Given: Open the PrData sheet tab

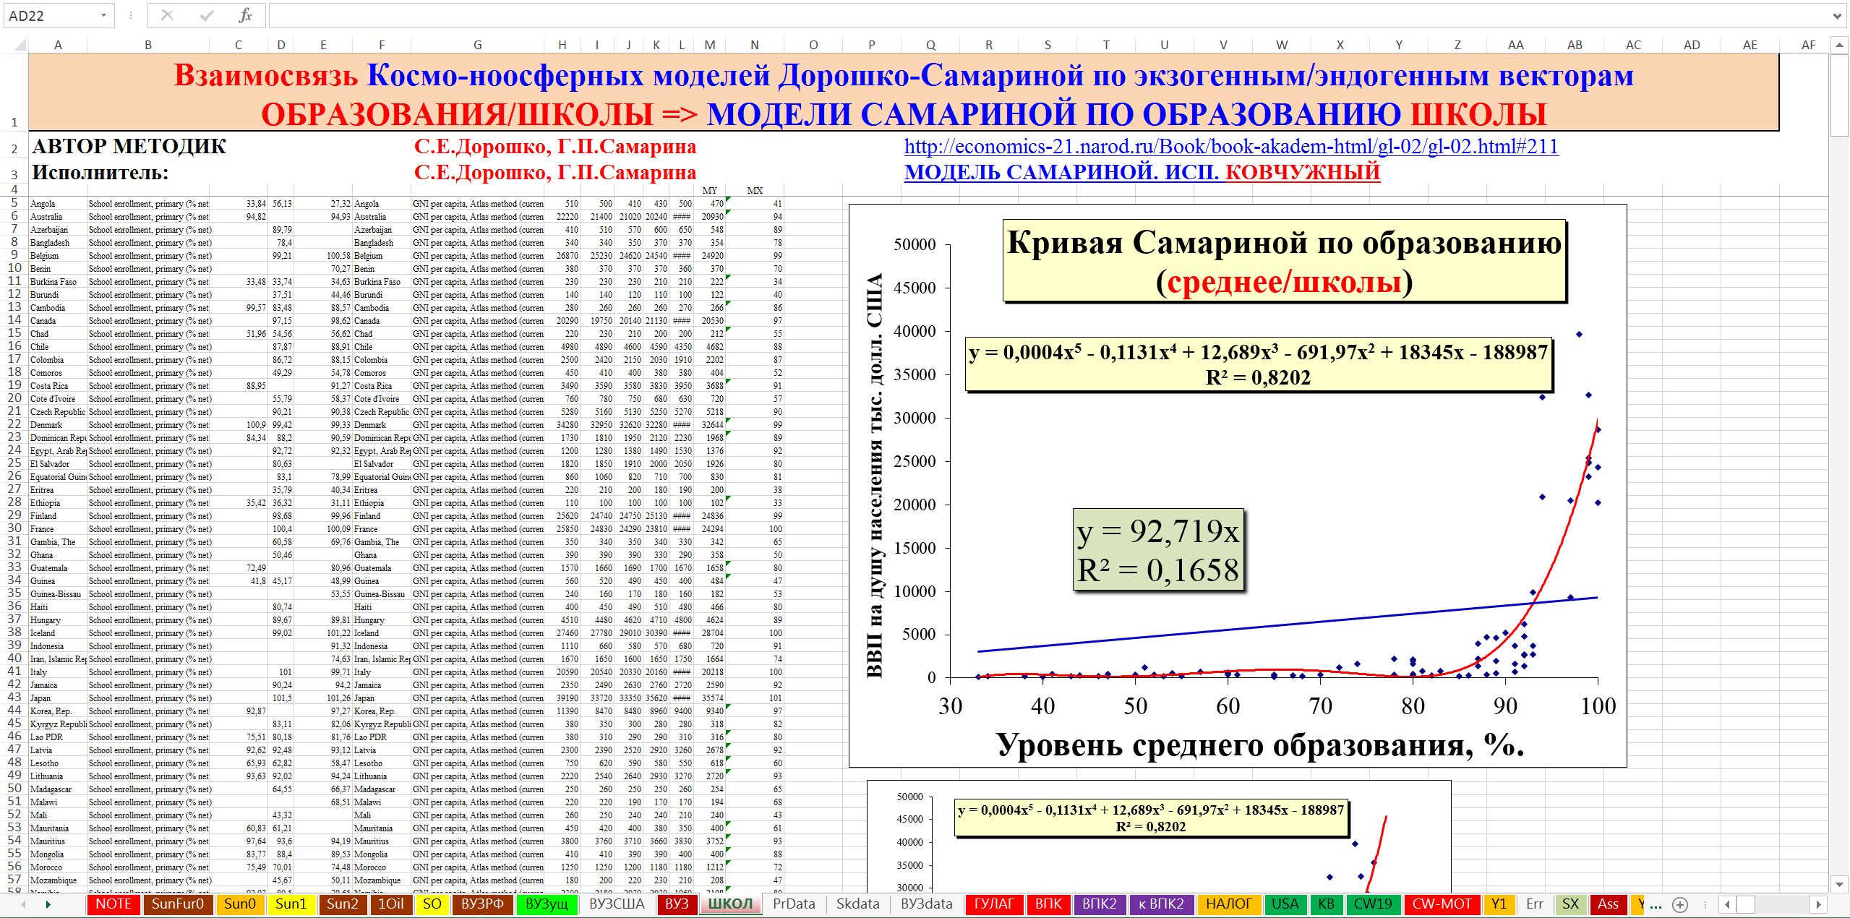Looking at the screenshot, I should pyautogui.click(x=794, y=904).
